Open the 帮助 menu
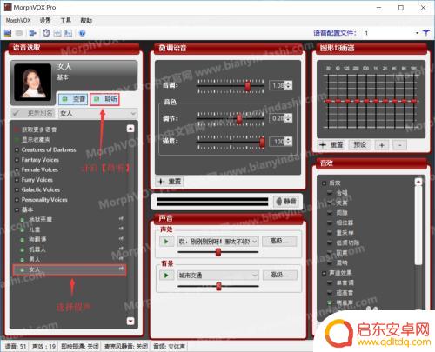 (x=86, y=21)
